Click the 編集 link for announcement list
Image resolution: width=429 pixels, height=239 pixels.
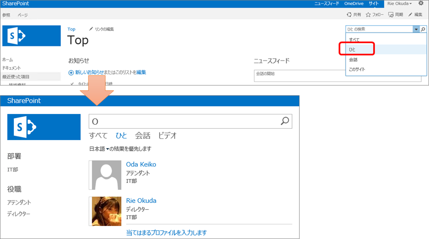(x=141, y=72)
